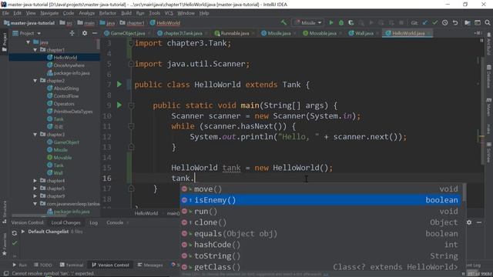Click the green commit checkmark in Version Control
Image resolution: width=493 pixels, height=277 pixels.
pyautogui.click(x=15, y=243)
